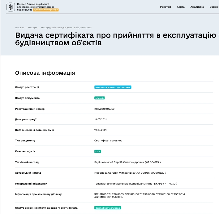This screenshot has width=219, height=214.
Task: Select the last change date 19.03.2021
Action: coord(101,130)
